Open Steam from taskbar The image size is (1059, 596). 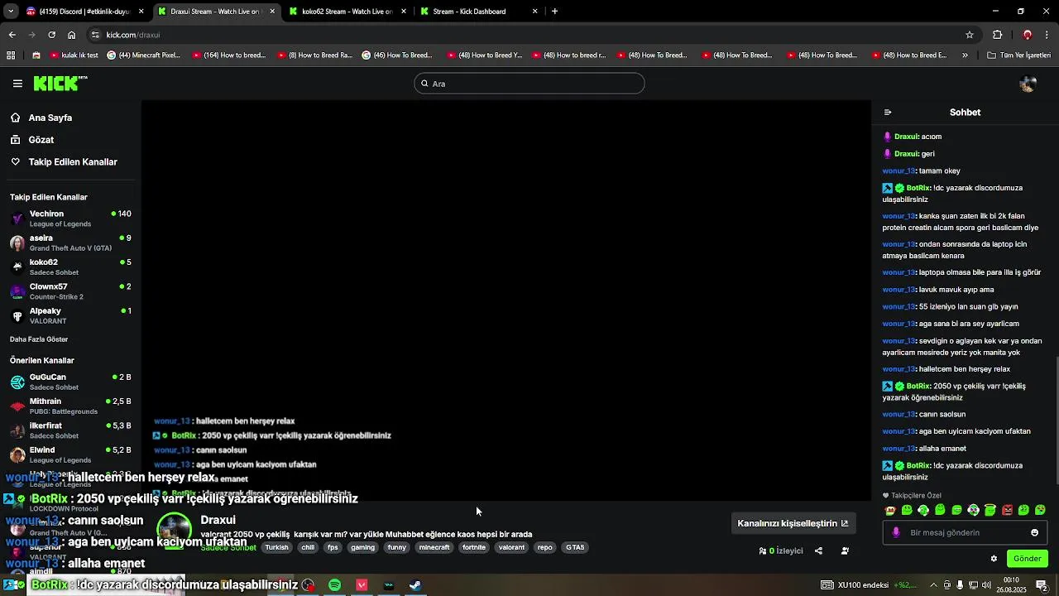point(415,585)
